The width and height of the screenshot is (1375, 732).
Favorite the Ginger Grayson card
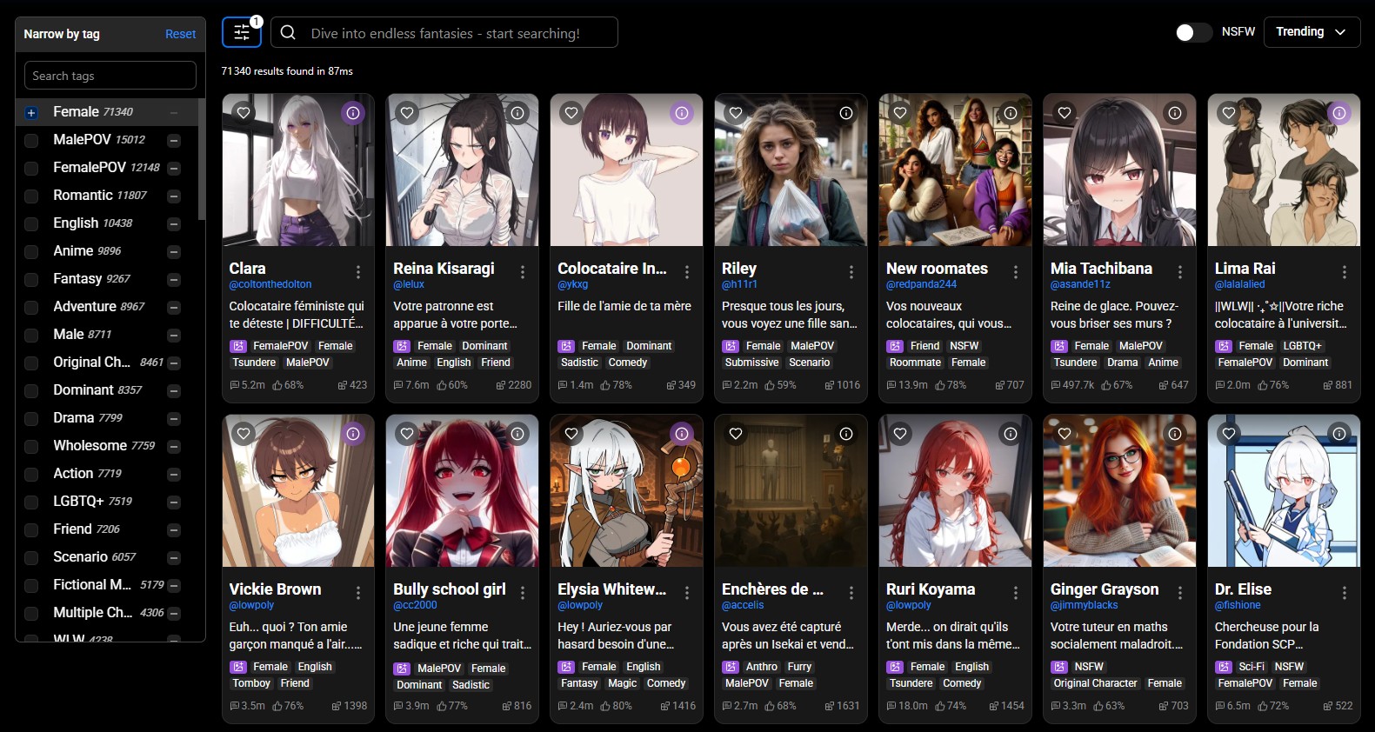(1065, 434)
